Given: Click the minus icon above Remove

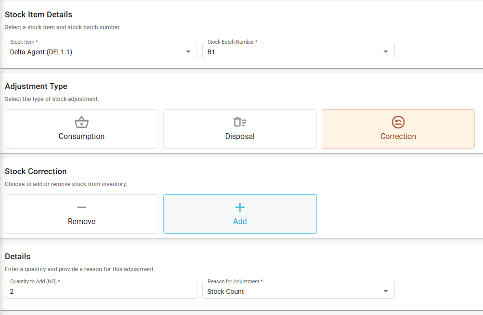Looking at the screenshot, I should (x=82, y=207).
